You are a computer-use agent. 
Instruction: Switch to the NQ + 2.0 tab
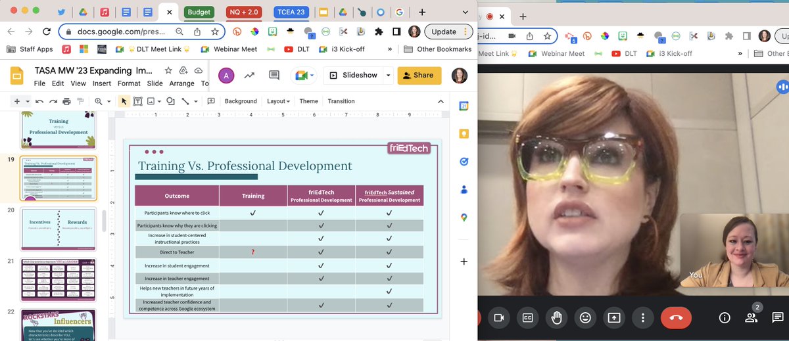point(243,12)
